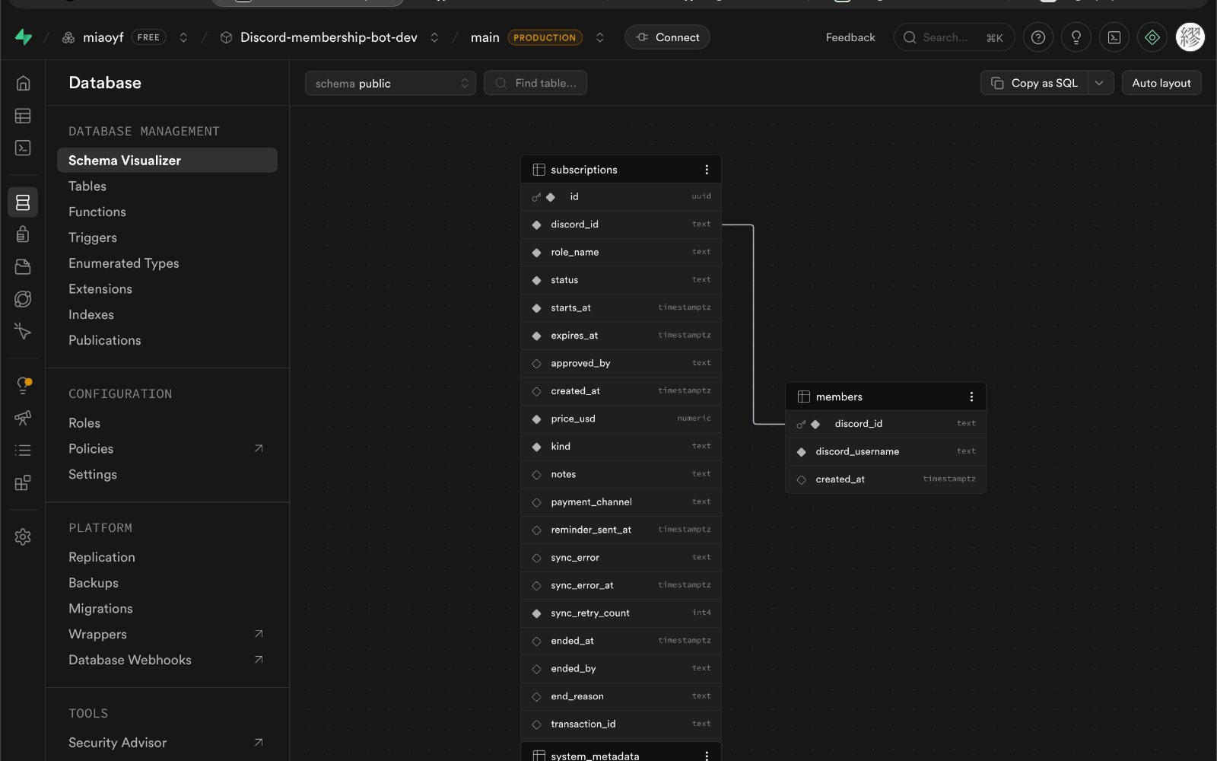Open Functions in Database Management
The width and height of the screenshot is (1217, 761).
point(97,212)
